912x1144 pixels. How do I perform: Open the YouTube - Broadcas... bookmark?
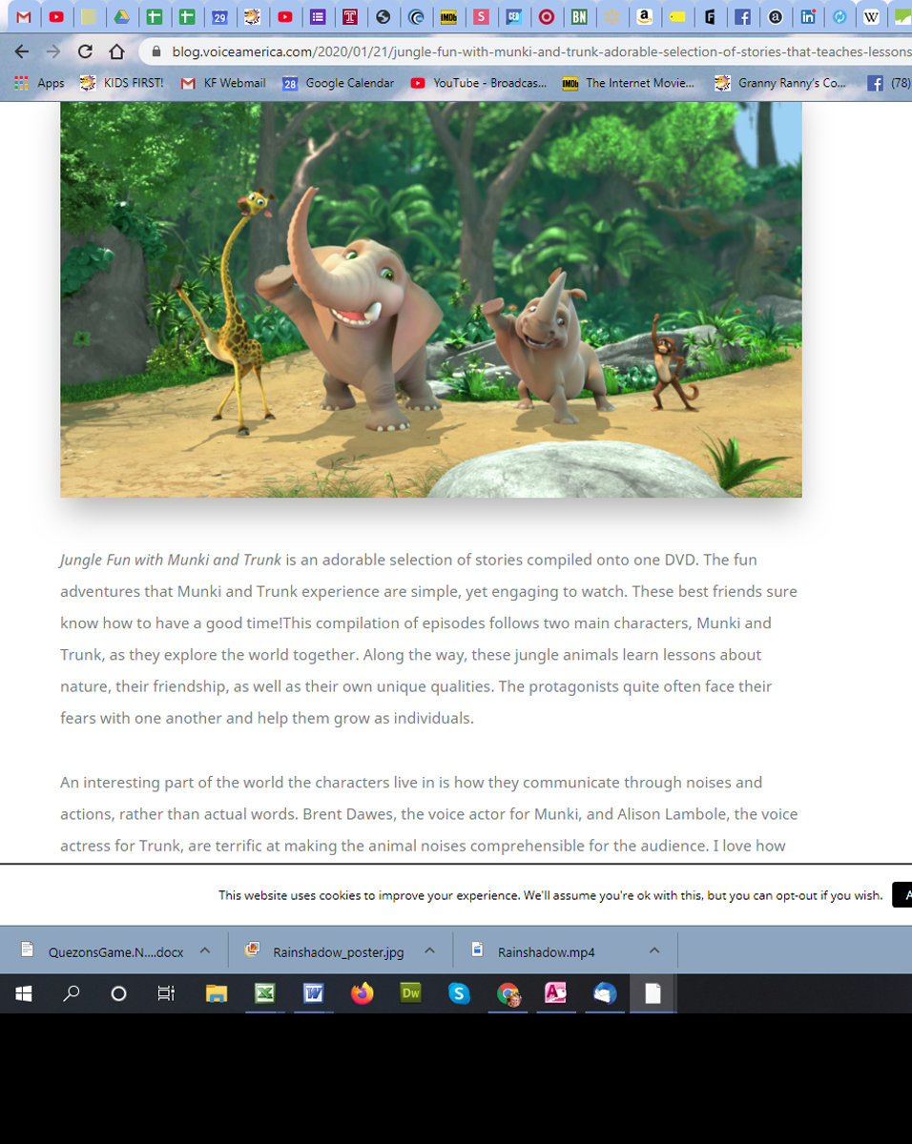tap(479, 83)
